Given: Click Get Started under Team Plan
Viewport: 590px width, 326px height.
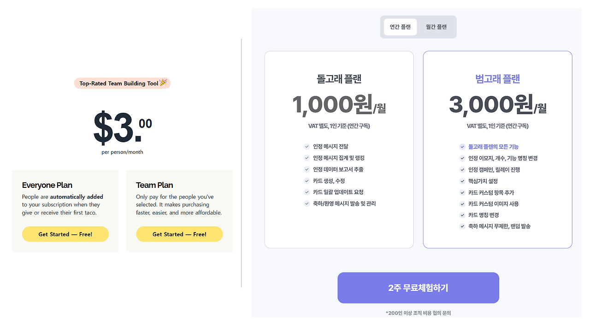Looking at the screenshot, I should click(x=179, y=234).
